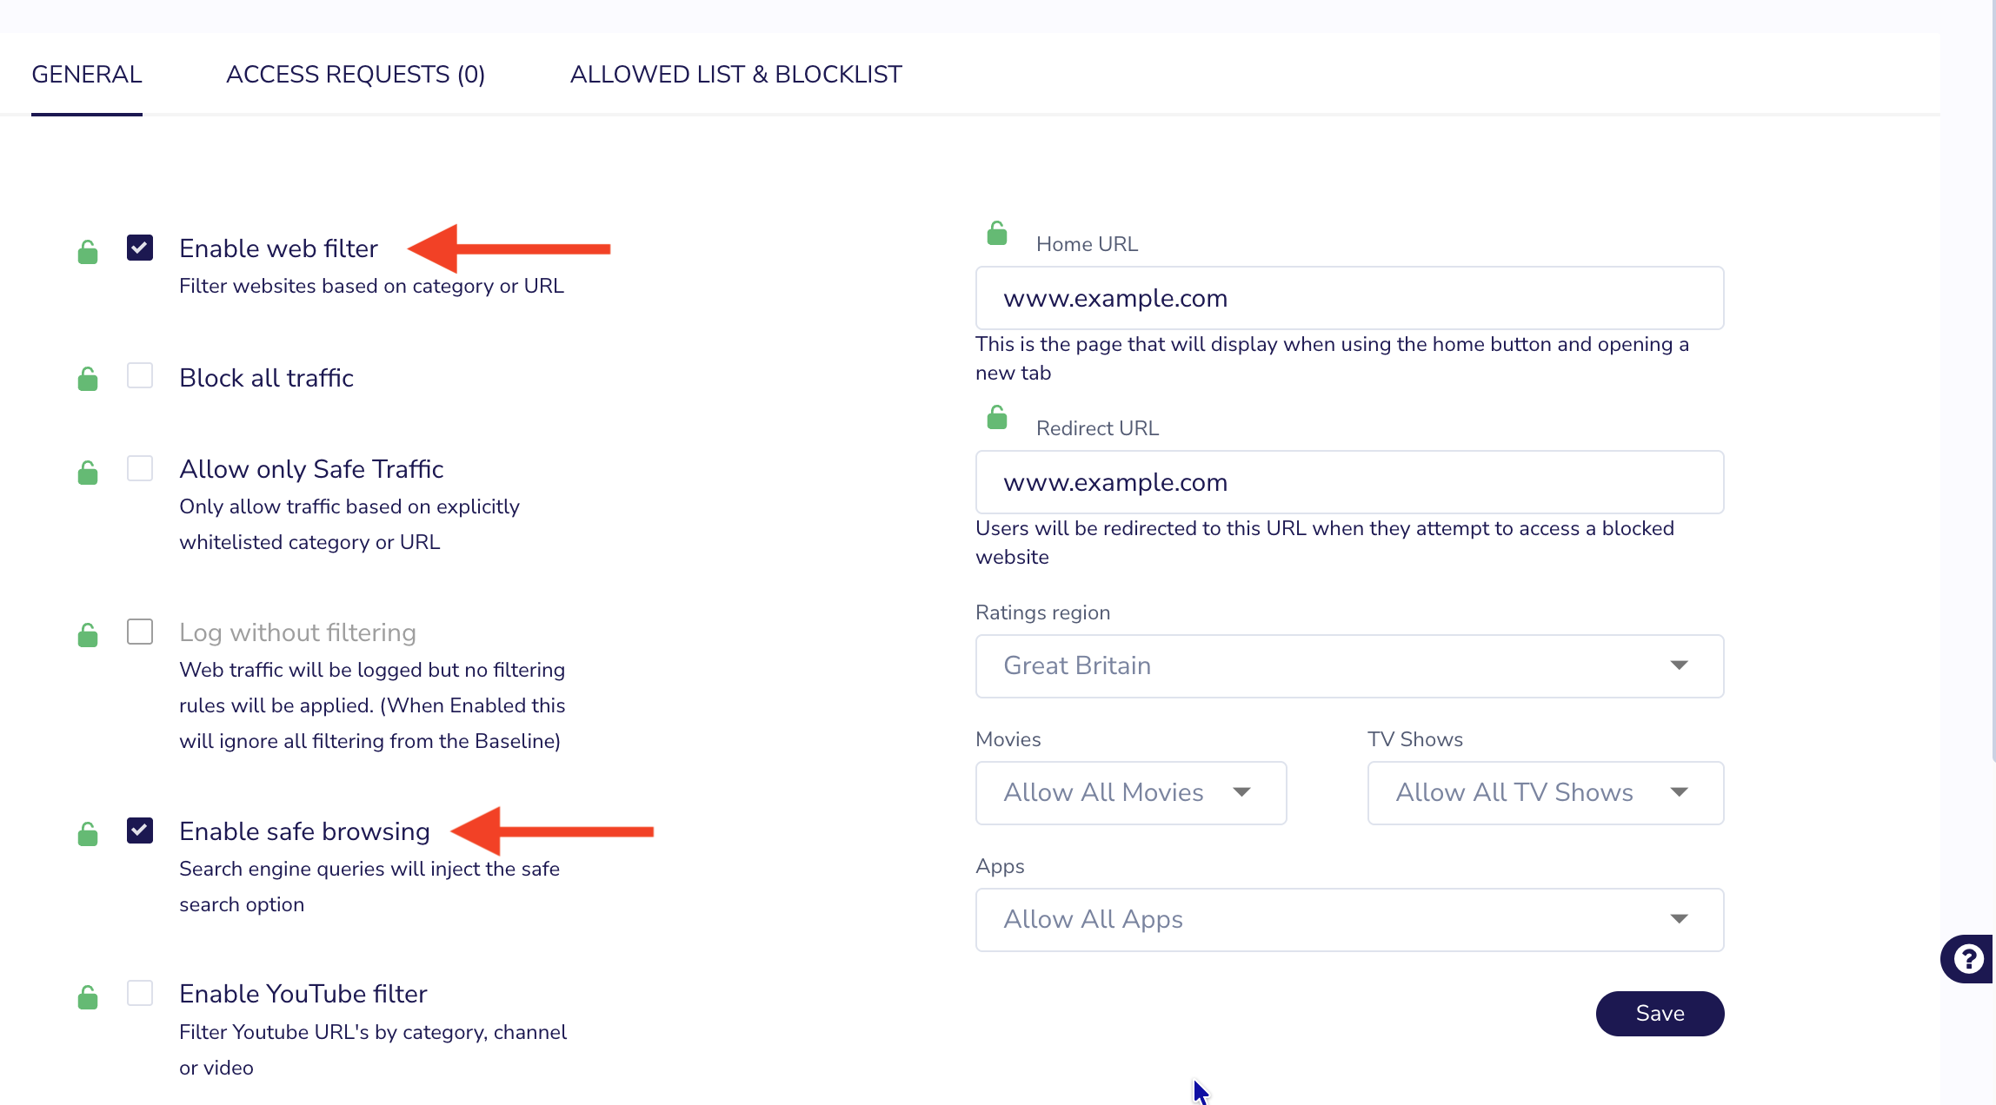Check the Log without filtering checkbox
The width and height of the screenshot is (1996, 1105).
pyautogui.click(x=140, y=632)
